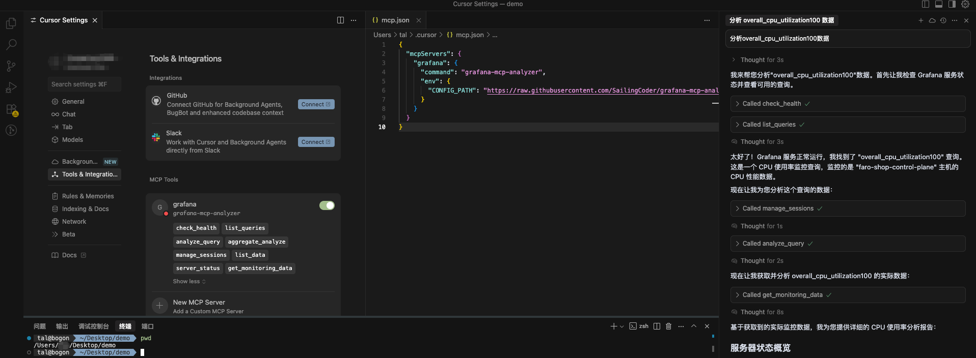The width and height of the screenshot is (976, 358).
Task: Open the Extensions view icon
Action: [x=11, y=109]
